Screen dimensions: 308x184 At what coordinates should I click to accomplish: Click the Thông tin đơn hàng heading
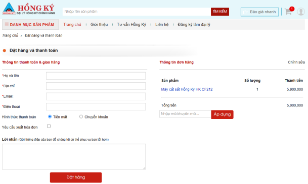click(177, 62)
